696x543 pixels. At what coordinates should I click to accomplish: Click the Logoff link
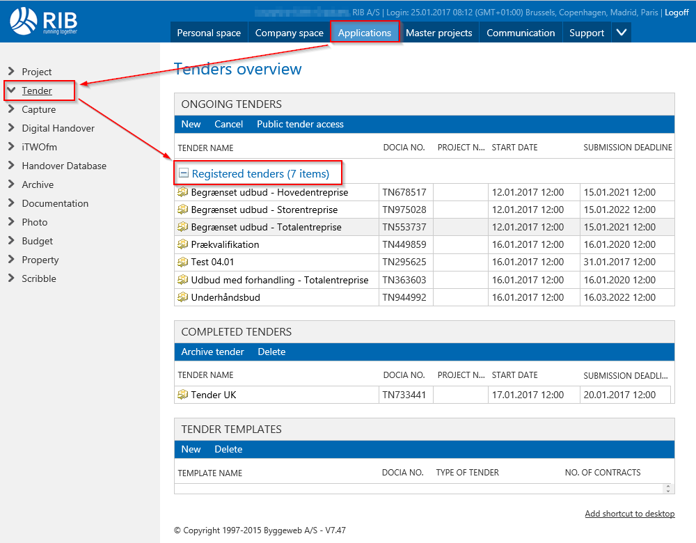(677, 13)
